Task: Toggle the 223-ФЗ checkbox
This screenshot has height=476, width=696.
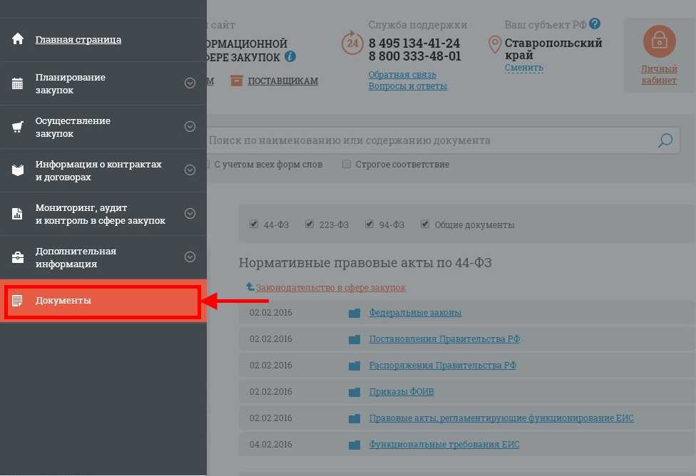Action: pos(309,224)
